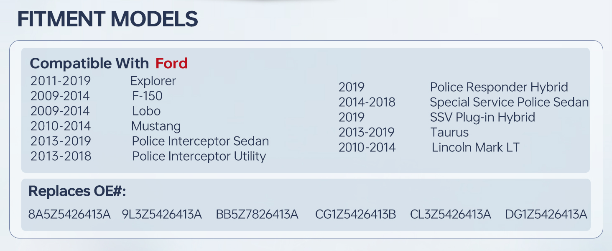
Task: Select the SSV Plug-in Hybrid entry
Action: click(482, 117)
